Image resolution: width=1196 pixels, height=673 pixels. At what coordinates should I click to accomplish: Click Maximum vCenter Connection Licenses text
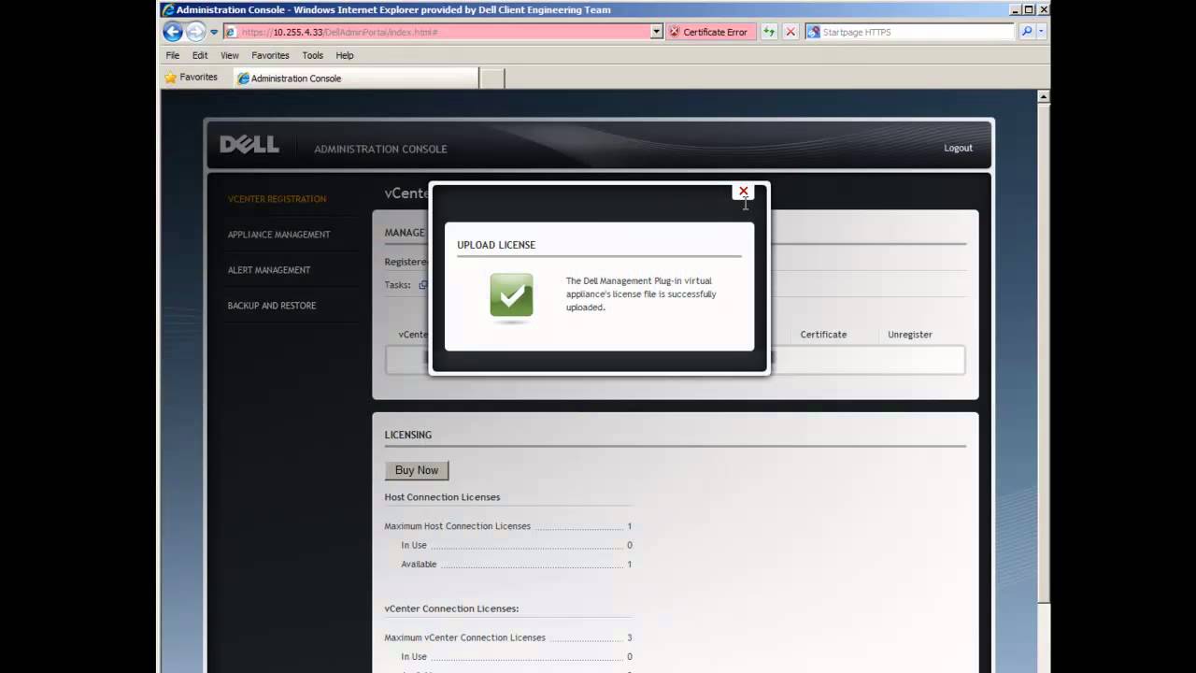click(x=464, y=637)
